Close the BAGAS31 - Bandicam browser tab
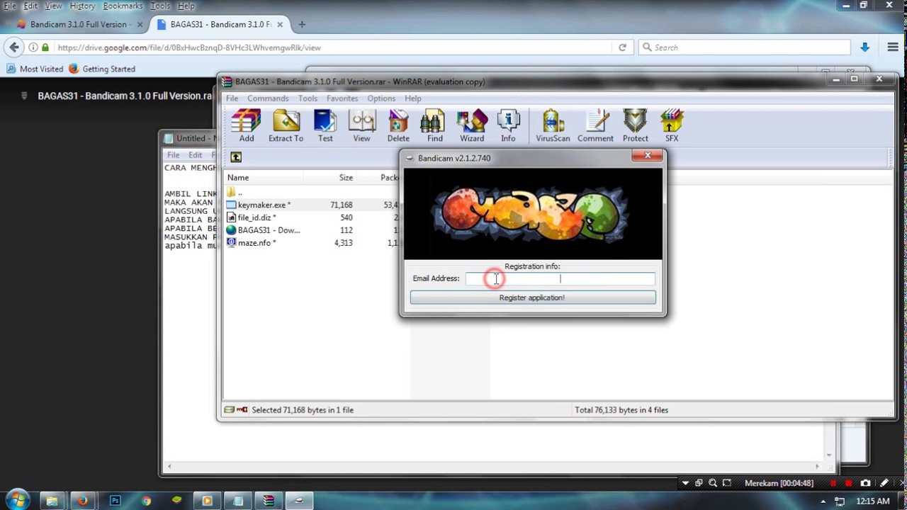Viewport: 907px width, 510px height. 280,24
